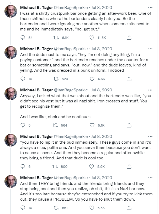
Task: Share the 'nazi shit. Iron crosses' tweet
Action: (129, 125)
